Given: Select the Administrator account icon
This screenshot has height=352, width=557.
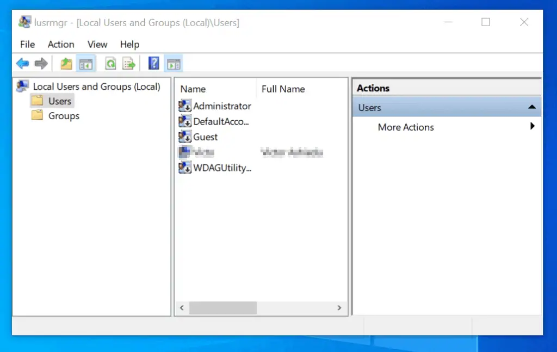Looking at the screenshot, I should (x=184, y=106).
